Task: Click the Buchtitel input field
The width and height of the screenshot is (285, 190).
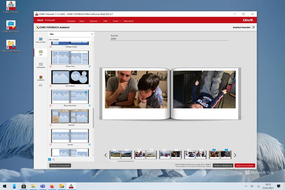Action: coord(169,39)
